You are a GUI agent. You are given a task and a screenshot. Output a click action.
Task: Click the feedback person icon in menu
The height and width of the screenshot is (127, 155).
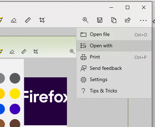[83, 68]
